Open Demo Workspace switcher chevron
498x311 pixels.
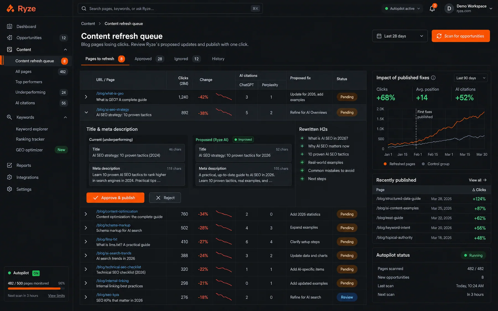tap(491, 9)
